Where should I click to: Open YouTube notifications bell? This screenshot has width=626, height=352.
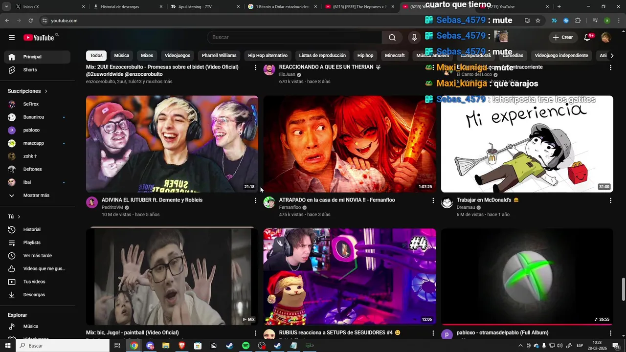pyautogui.click(x=588, y=38)
